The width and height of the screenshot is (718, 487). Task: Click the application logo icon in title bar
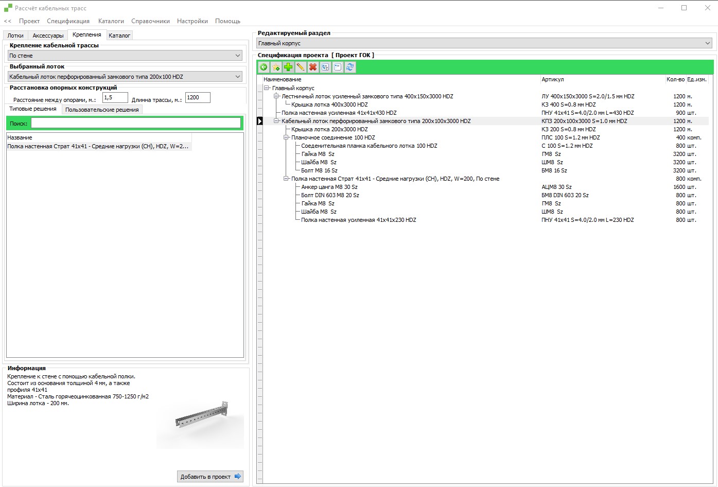click(x=8, y=8)
